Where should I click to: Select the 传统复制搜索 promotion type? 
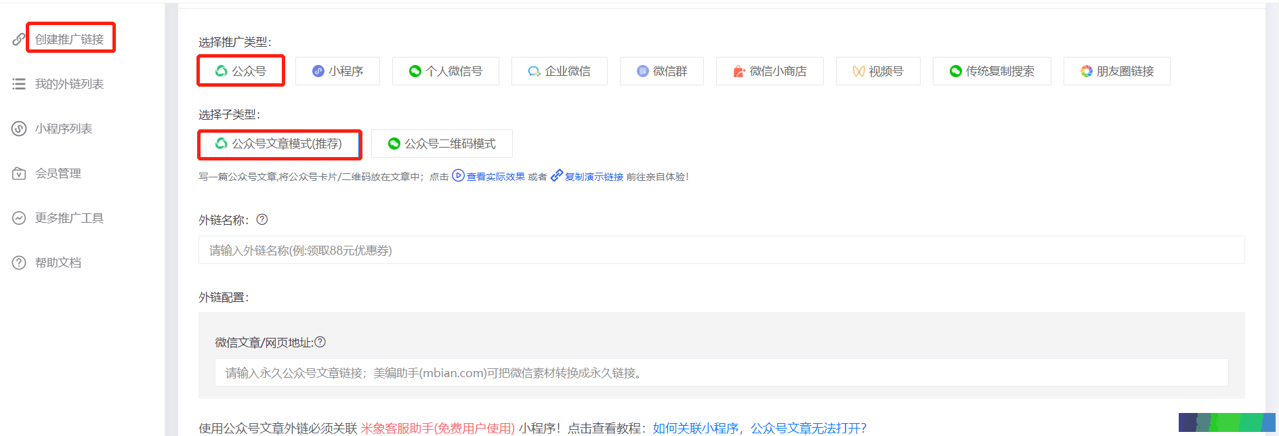[992, 71]
